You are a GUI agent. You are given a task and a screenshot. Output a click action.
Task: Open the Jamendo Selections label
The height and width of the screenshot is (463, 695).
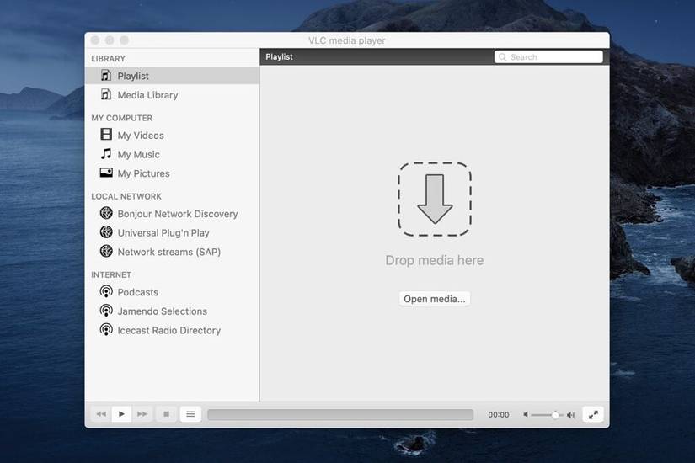coord(163,311)
